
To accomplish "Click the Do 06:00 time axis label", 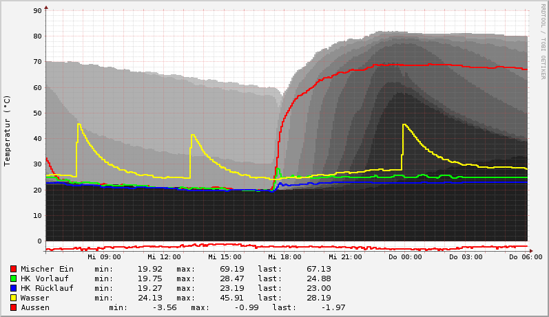I will pyautogui.click(x=524, y=256).
